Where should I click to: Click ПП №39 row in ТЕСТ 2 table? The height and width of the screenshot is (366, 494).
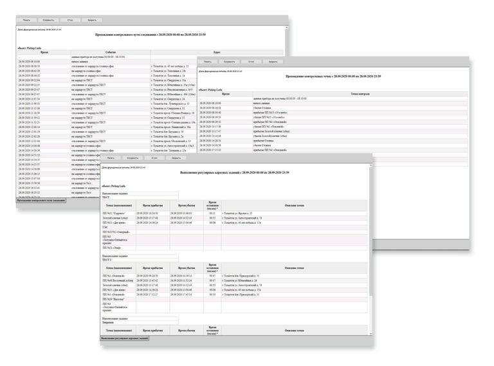(x=234, y=299)
